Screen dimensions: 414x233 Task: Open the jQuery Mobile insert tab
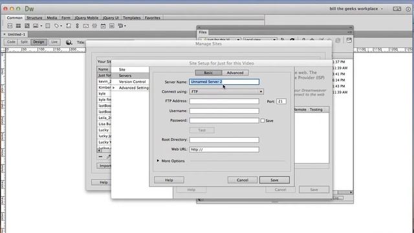[86, 17]
